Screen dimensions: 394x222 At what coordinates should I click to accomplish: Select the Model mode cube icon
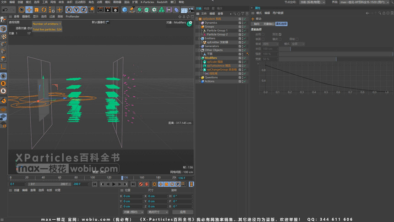[3, 29]
